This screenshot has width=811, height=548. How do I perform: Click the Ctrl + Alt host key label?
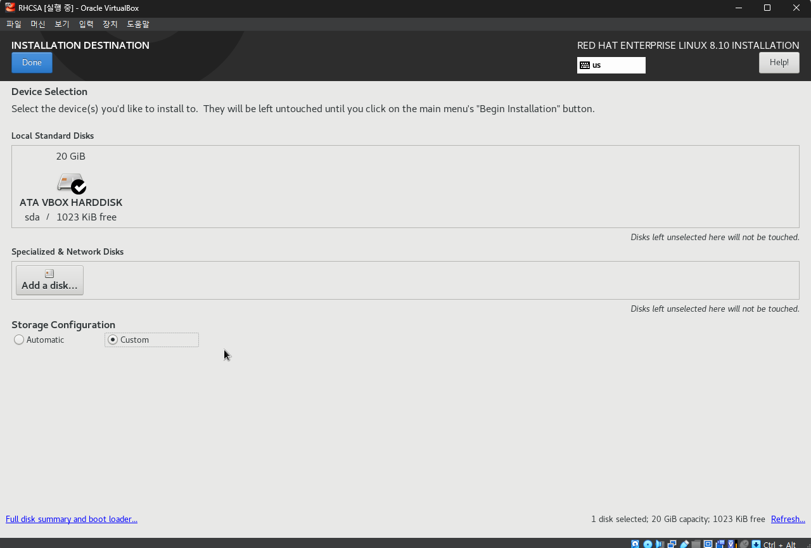tap(780, 545)
